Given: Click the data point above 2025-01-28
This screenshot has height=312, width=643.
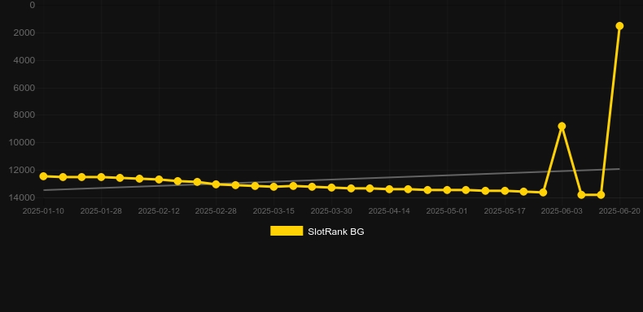Looking at the screenshot, I should [x=101, y=177].
